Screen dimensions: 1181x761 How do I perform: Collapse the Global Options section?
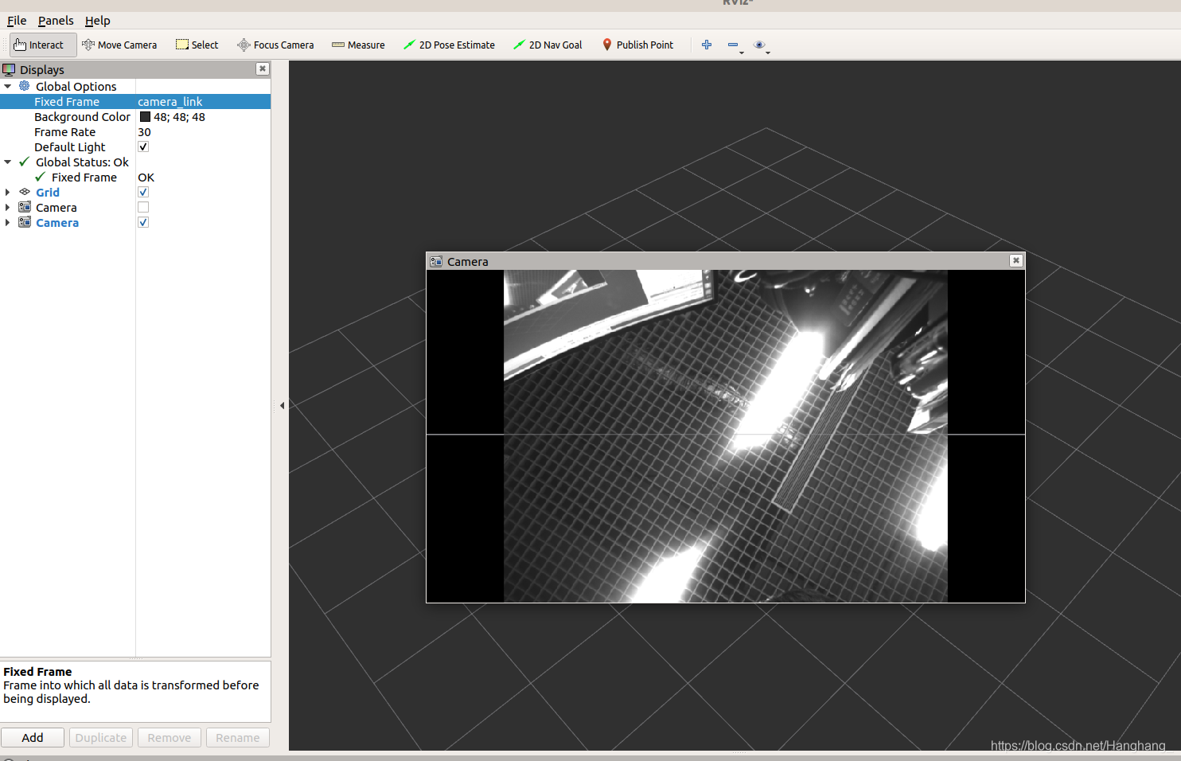click(x=8, y=86)
